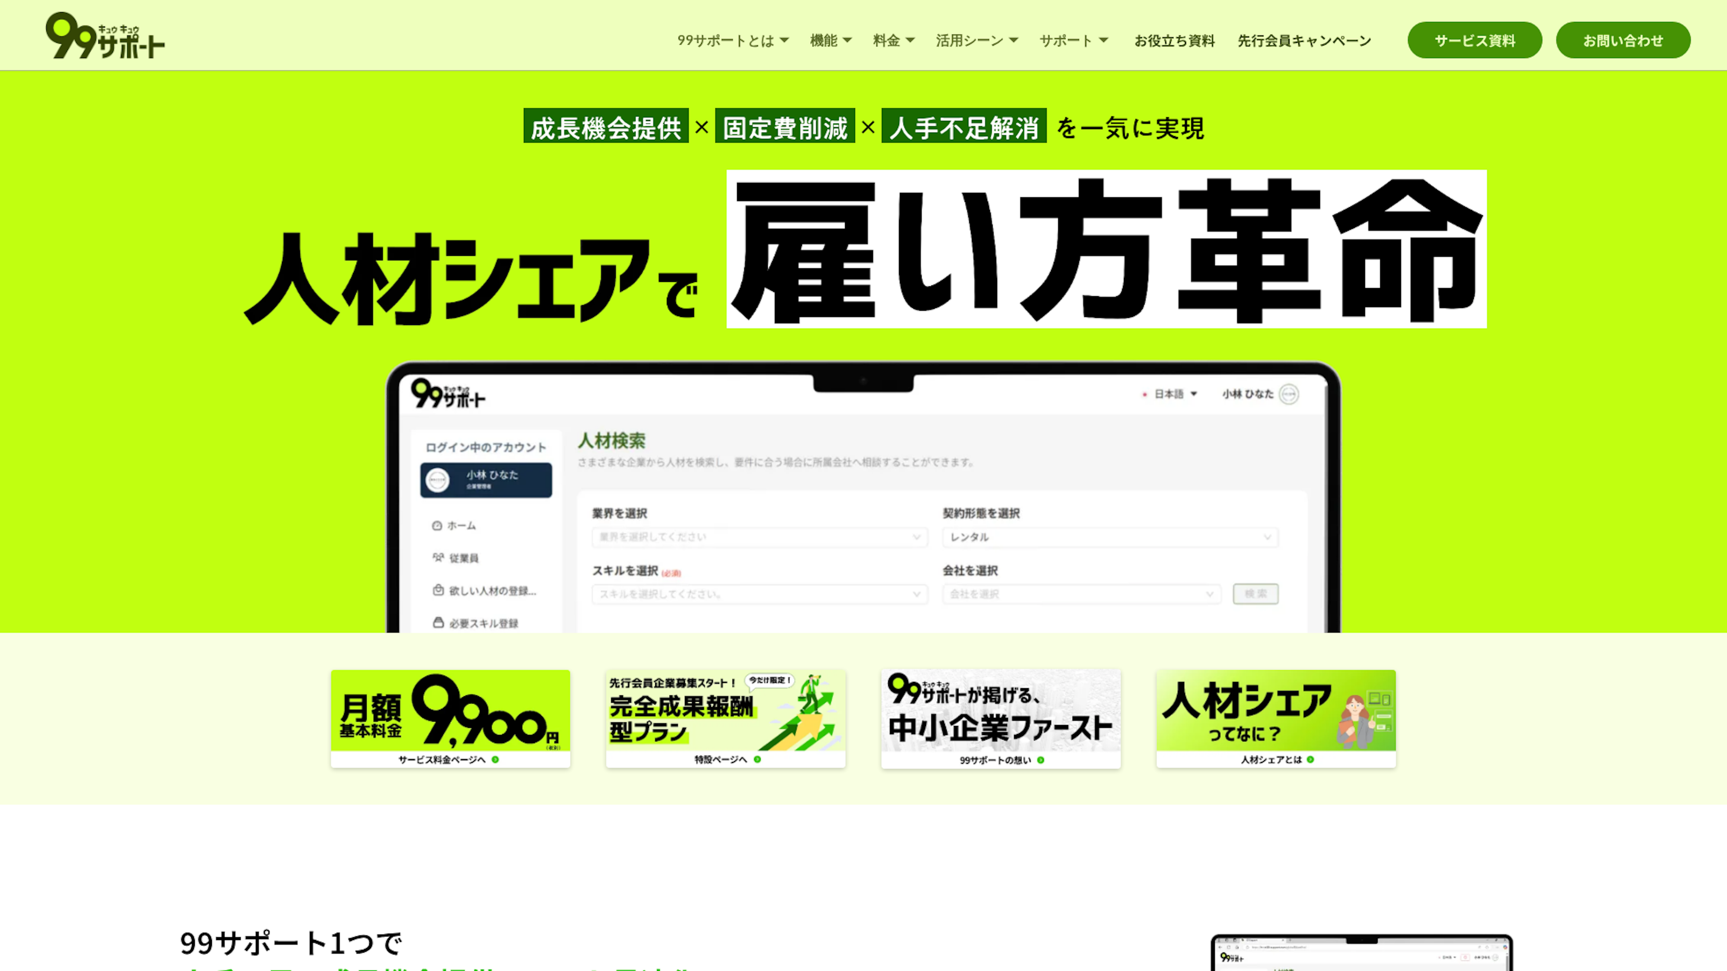The width and height of the screenshot is (1727, 971).
Task: Go to 先行会員キャンペーン page
Action: 1305,41
